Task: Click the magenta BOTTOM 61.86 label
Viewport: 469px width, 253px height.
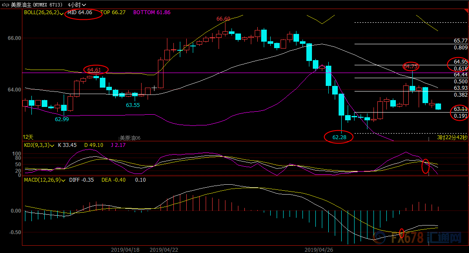Action: pyautogui.click(x=151, y=12)
